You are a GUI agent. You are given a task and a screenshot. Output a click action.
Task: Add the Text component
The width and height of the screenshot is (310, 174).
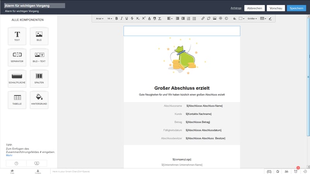pos(17,36)
